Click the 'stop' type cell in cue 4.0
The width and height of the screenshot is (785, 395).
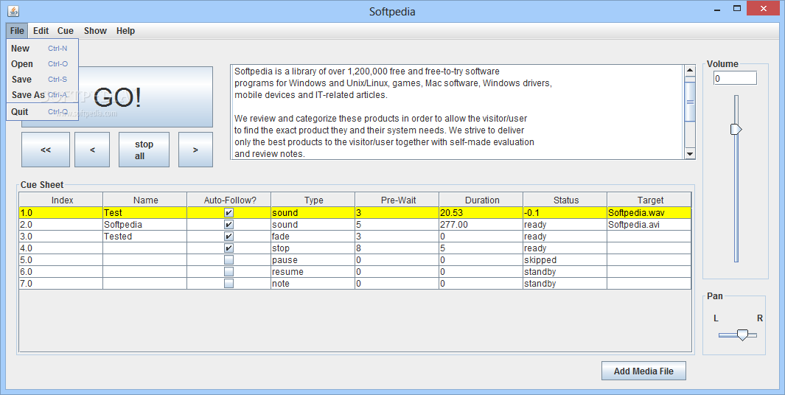click(x=313, y=248)
